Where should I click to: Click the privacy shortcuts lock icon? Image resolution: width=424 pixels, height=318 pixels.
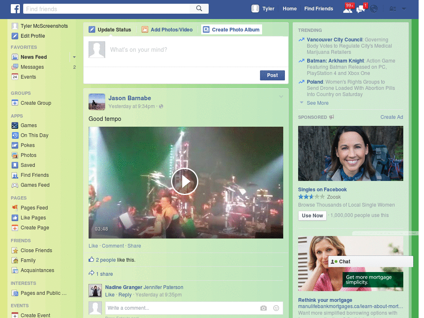[393, 9]
